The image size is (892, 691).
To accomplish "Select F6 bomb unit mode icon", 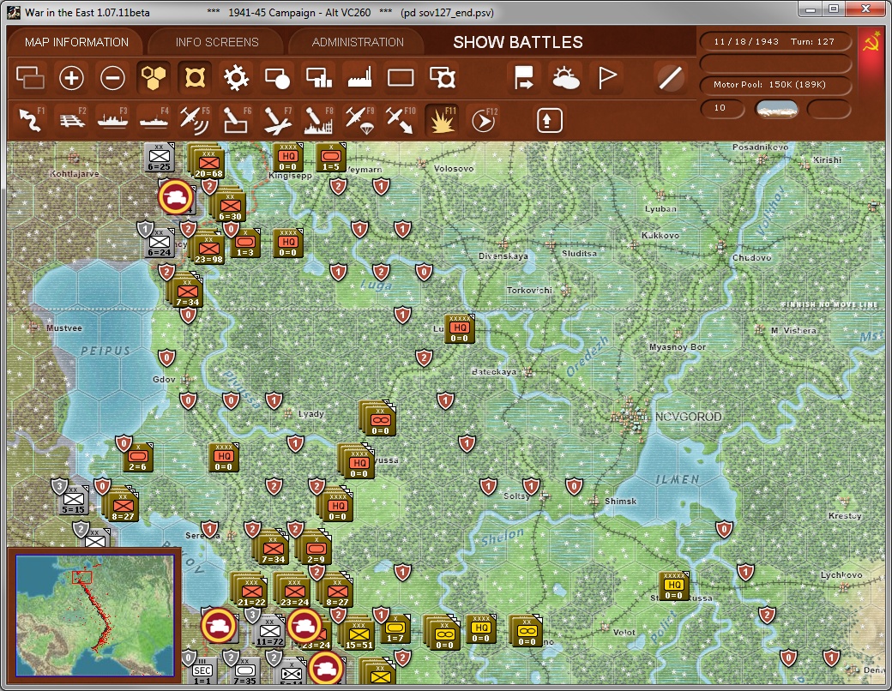I will tap(236, 120).
